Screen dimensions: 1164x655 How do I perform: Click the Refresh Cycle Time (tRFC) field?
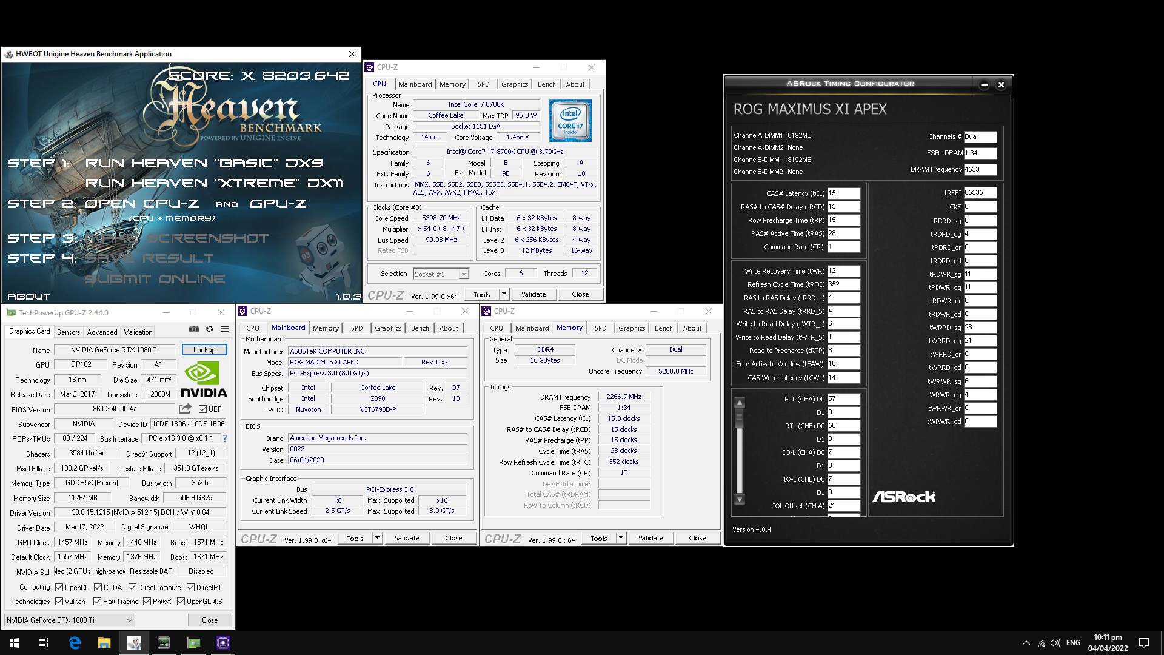click(x=844, y=284)
